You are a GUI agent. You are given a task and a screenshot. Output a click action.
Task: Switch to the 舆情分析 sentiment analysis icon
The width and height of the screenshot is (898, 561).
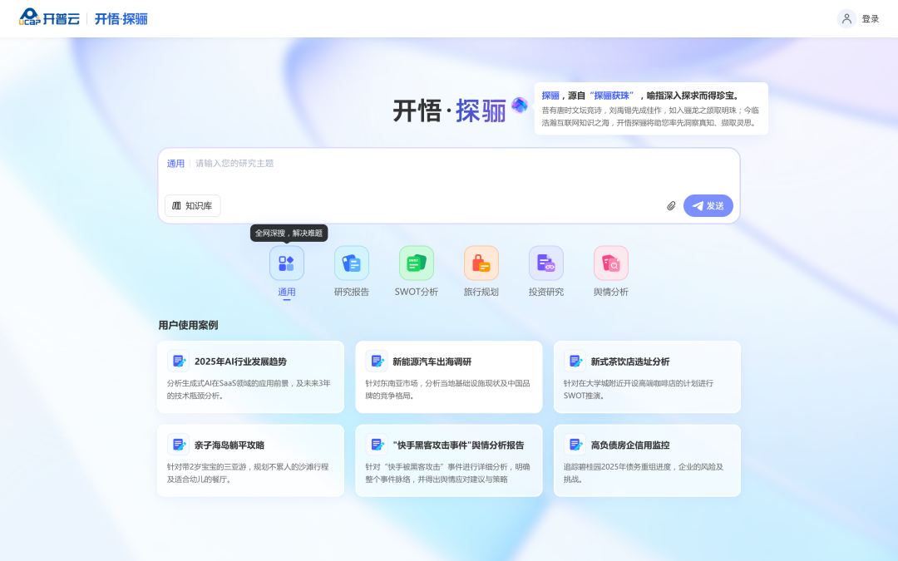point(611,263)
